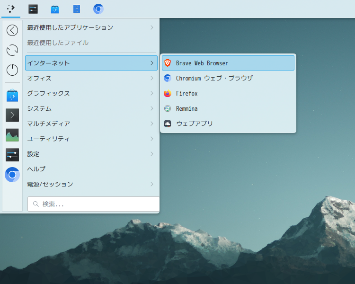The width and height of the screenshot is (355, 284).
Task: Open terminal icon in sidebar
Action: [x=12, y=115]
